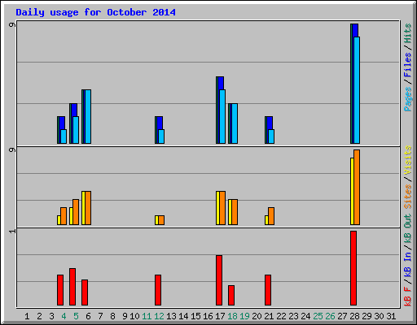Click the orange Sites bar for day 5
This screenshot has width=417, height=325.
(x=76, y=212)
